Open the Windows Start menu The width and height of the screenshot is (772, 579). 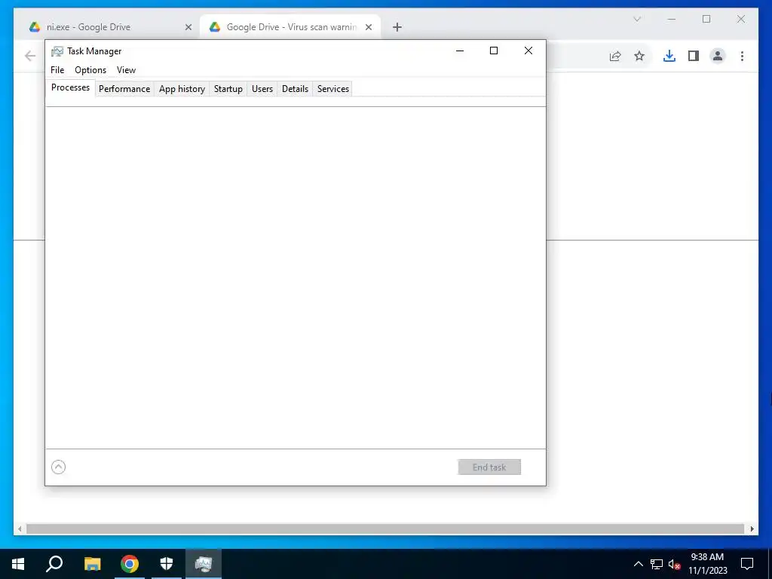(18, 564)
